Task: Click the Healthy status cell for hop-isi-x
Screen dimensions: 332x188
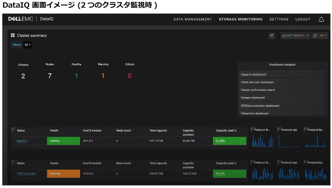Action: pyautogui.click(x=64, y=141)
